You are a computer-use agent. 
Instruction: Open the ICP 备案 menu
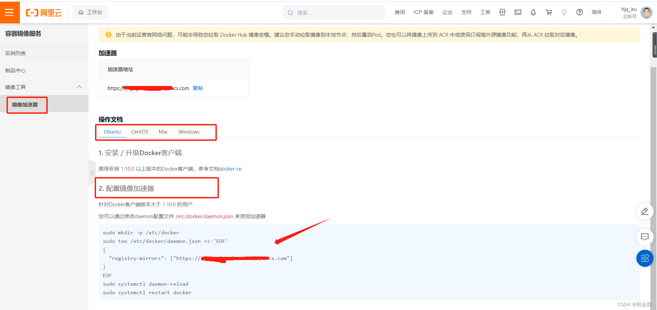424,12
